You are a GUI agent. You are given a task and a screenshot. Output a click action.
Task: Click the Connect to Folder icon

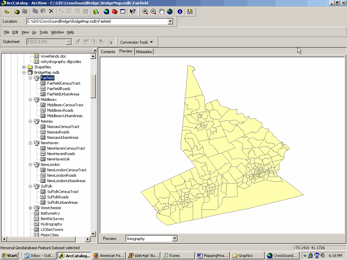tap(17, 12)
